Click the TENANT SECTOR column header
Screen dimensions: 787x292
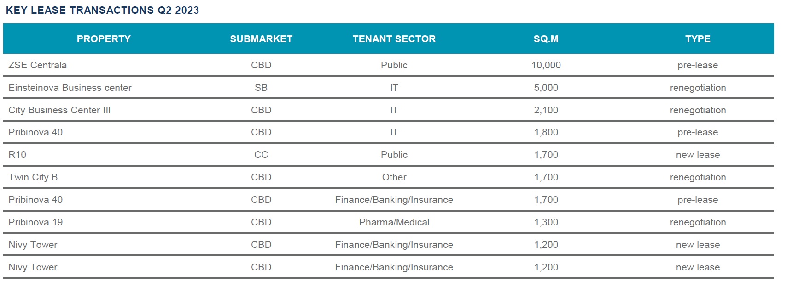coord(394,39)
